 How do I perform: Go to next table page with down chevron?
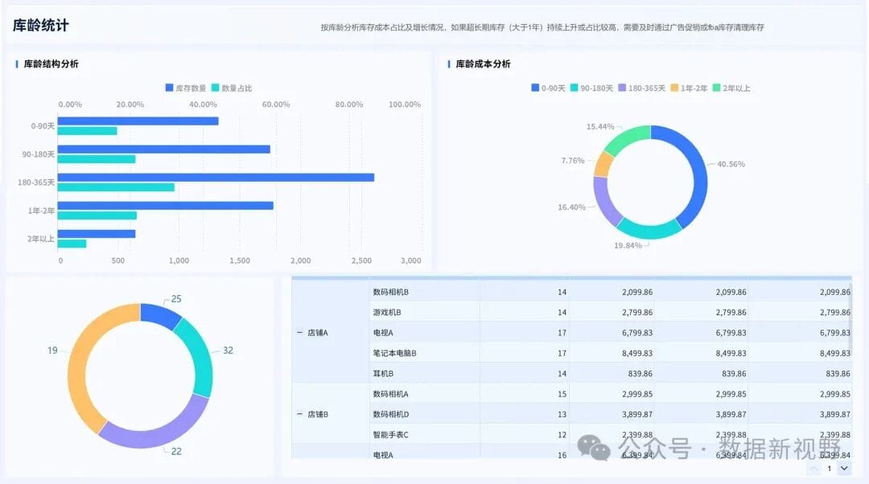click(x=843, y=469)
